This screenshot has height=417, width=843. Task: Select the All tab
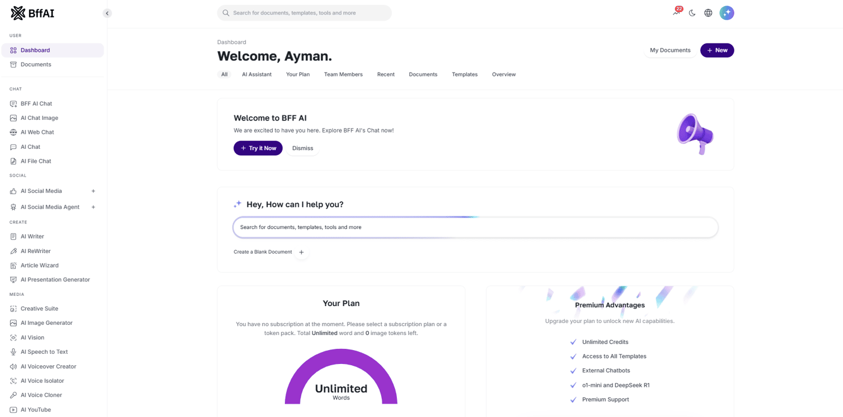click(225, 75)
